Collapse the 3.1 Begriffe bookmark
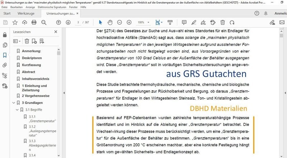Image resolution: width=287 pixels, height=158 pixels. [17, 110]
